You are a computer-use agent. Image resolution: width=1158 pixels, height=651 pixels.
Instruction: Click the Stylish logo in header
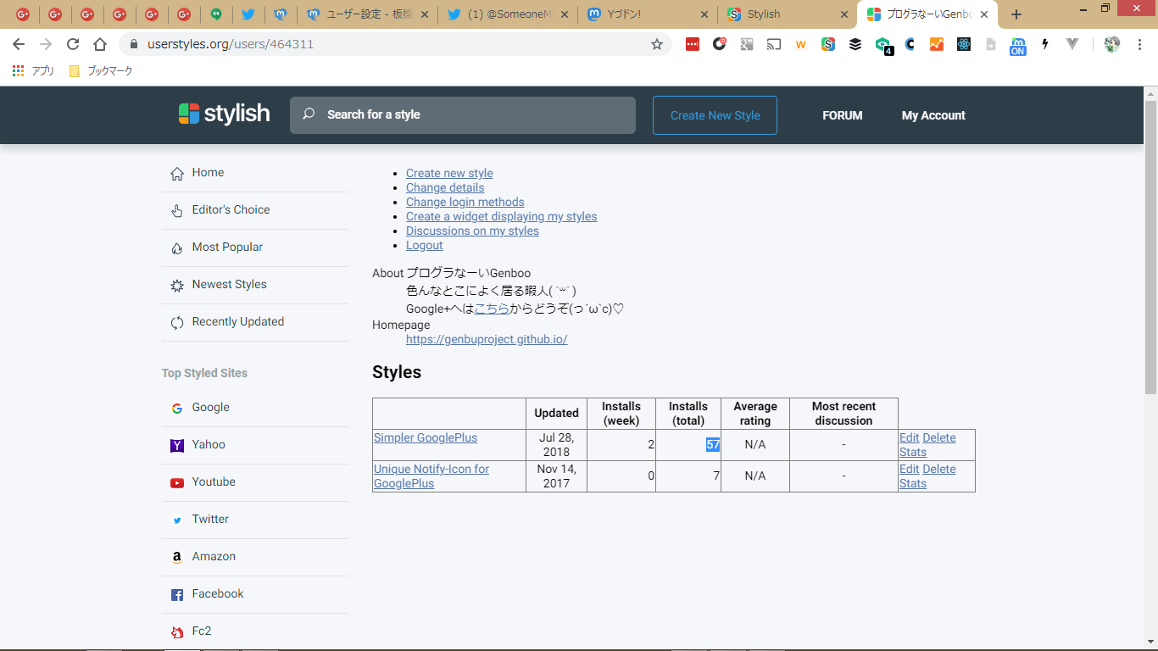click(225, 114)
